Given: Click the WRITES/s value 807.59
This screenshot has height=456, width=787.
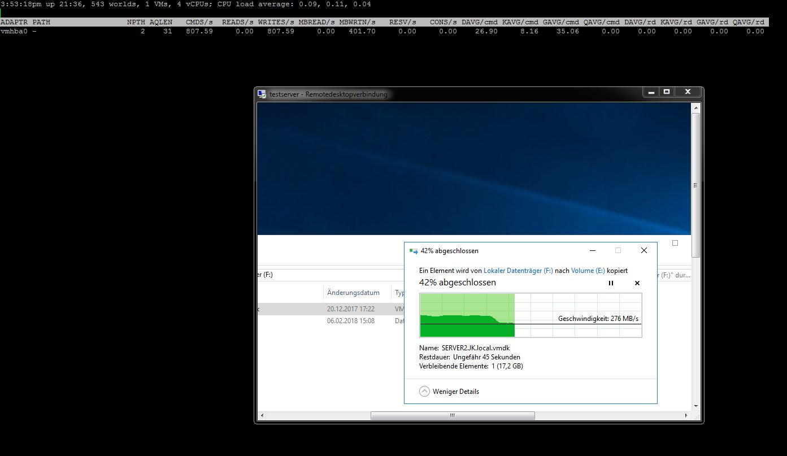Looking at the screenshot, I should [280, 32].
